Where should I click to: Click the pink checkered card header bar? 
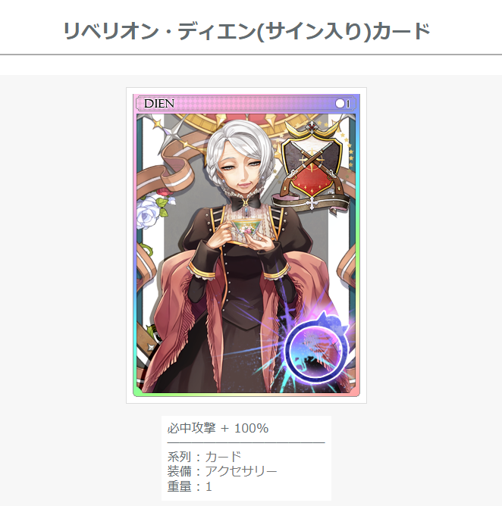point(246,104)
